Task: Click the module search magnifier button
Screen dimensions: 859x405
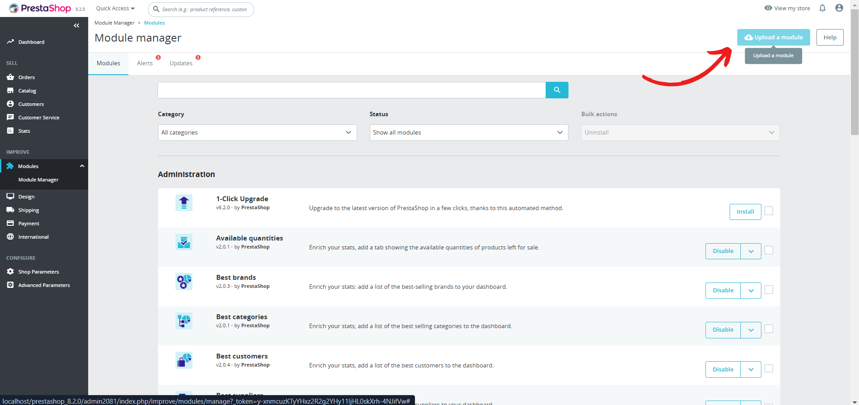Action: click(x=556, y=90)
